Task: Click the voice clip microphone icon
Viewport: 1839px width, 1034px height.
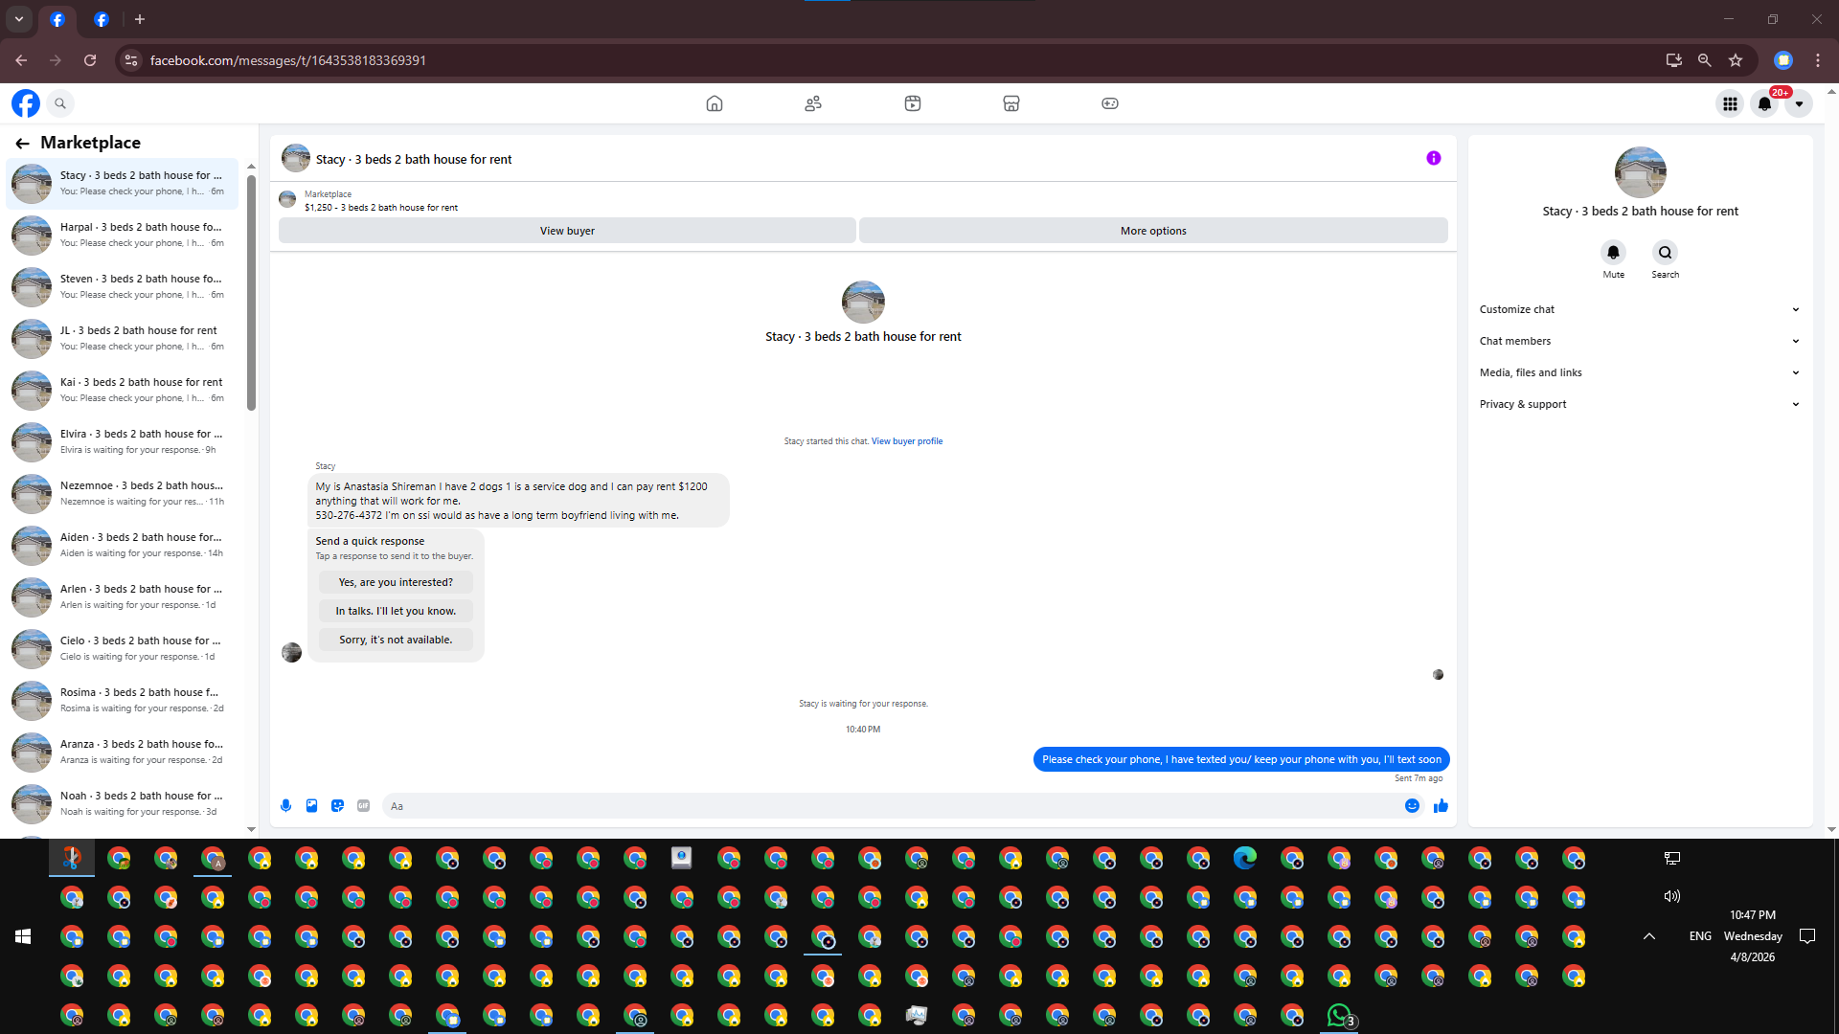Action: (x=285, y=806)
